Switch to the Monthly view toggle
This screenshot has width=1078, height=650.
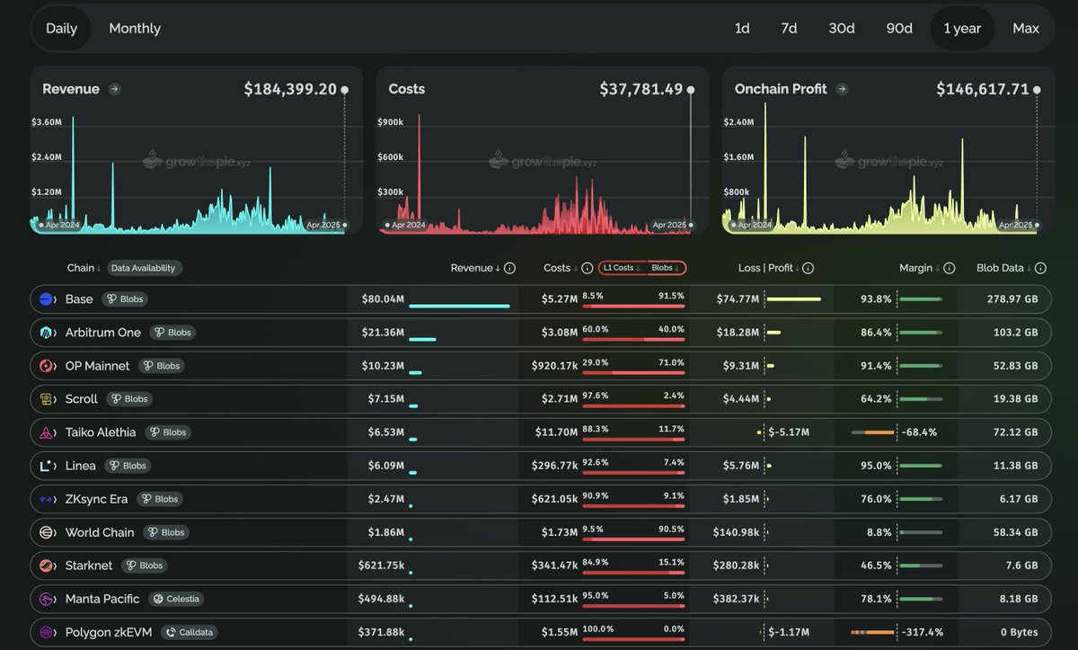coord(135,29)
